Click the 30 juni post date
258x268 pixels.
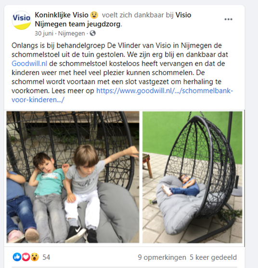click(44, 33)
